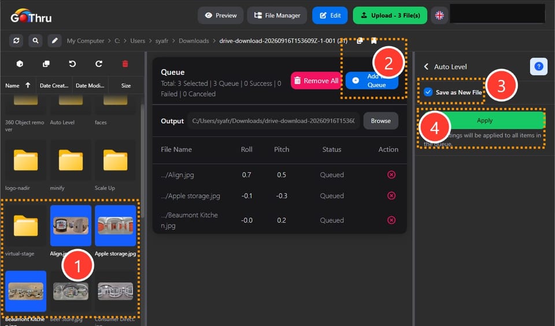Sort files by Name column
The height and width of the screenshot is (326, 555).
click(x=18, y=86)
